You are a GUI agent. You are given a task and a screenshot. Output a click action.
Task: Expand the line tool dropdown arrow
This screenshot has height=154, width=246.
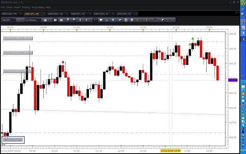pos(142,20)
